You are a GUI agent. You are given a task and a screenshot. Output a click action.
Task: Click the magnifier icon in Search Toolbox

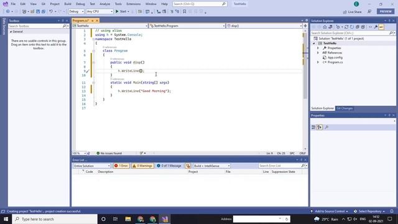click(64, 26)
